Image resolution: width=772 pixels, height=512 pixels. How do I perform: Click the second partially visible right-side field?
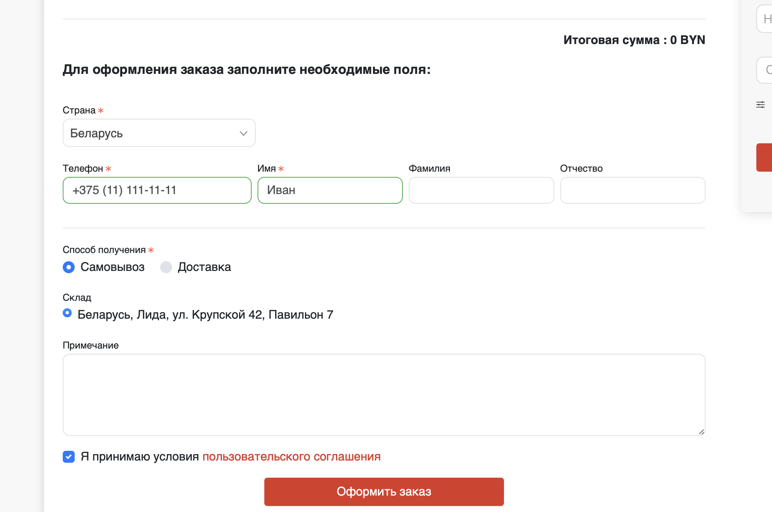click(x=765, y=70)
